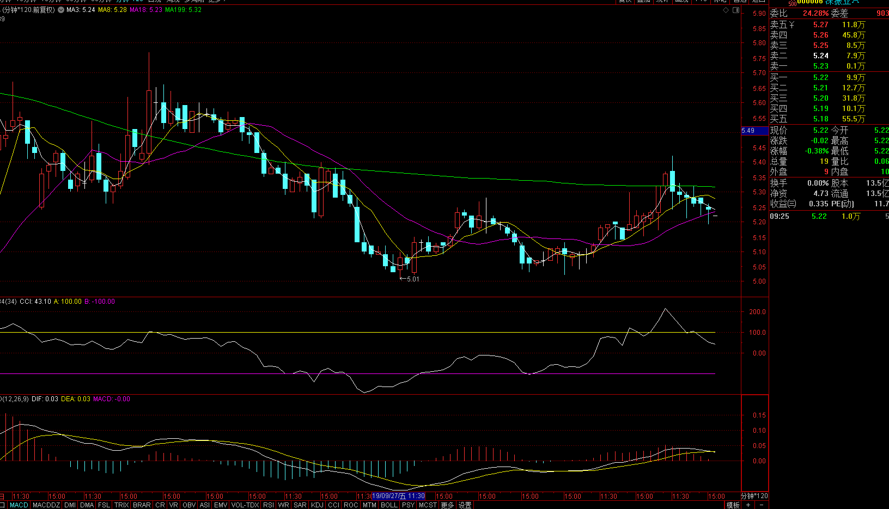Choose the WR indicator tab
The width and height of the screenshot is (889, 509).
point(284,505)
